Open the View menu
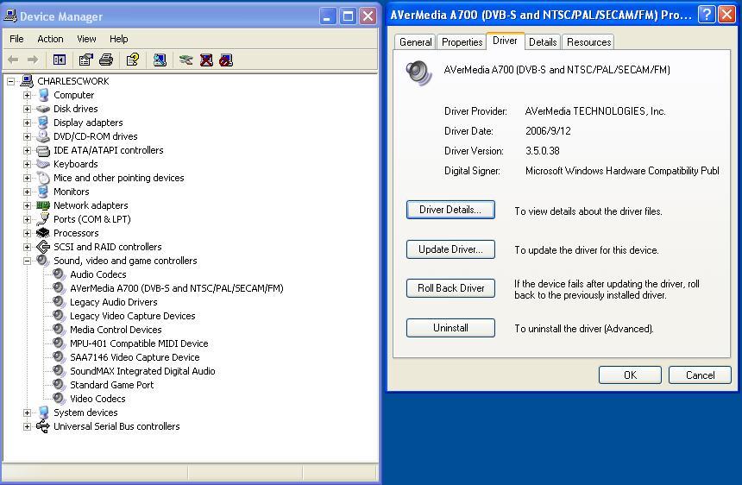 coord(86,39)
